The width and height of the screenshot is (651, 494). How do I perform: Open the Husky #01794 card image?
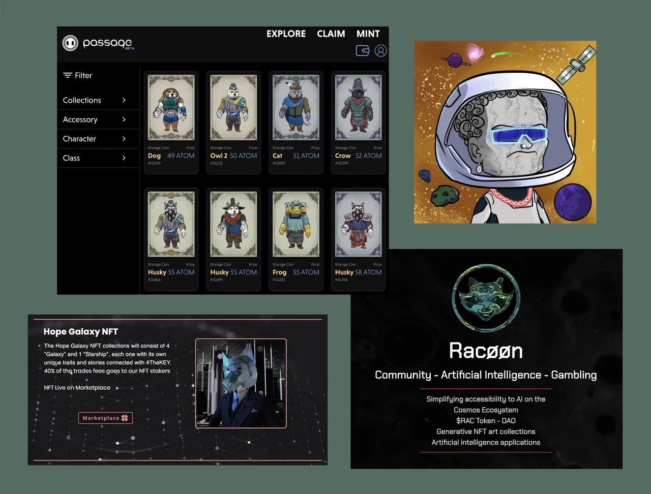tap(358, 224)
